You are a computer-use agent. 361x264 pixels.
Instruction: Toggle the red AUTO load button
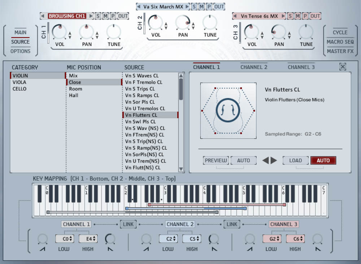coord(323,160)
